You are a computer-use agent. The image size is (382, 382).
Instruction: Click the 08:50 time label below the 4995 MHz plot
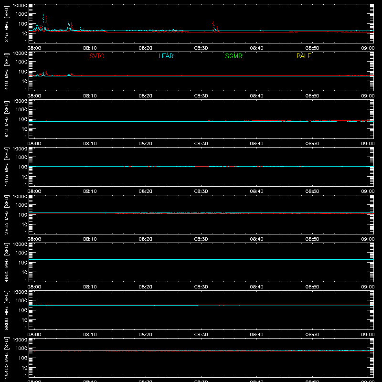pos(312,287)
